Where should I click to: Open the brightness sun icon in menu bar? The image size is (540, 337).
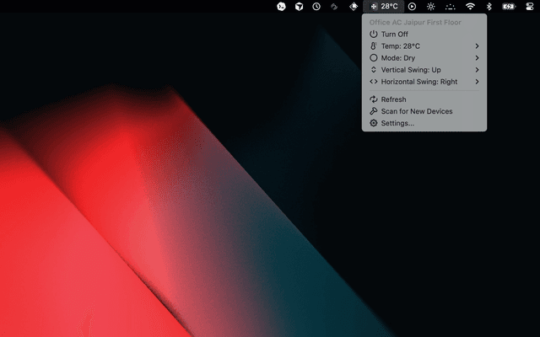point(430,6)
